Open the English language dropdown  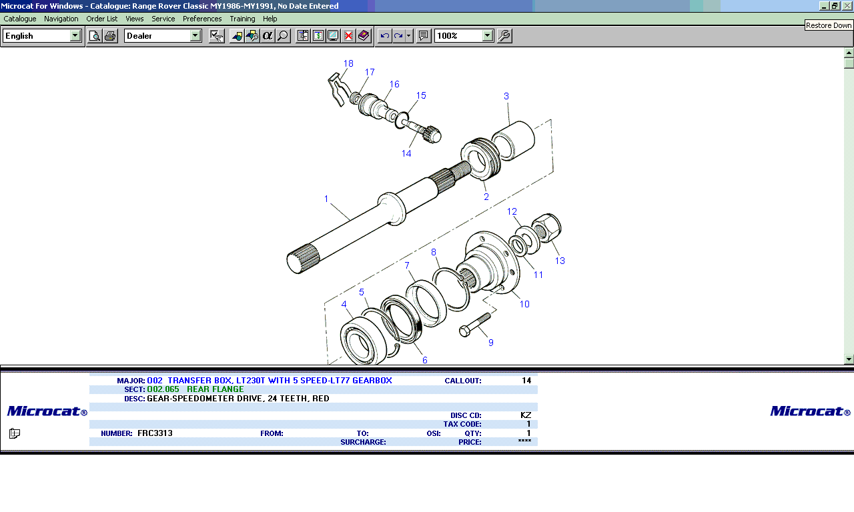click(x=75, y=36)
